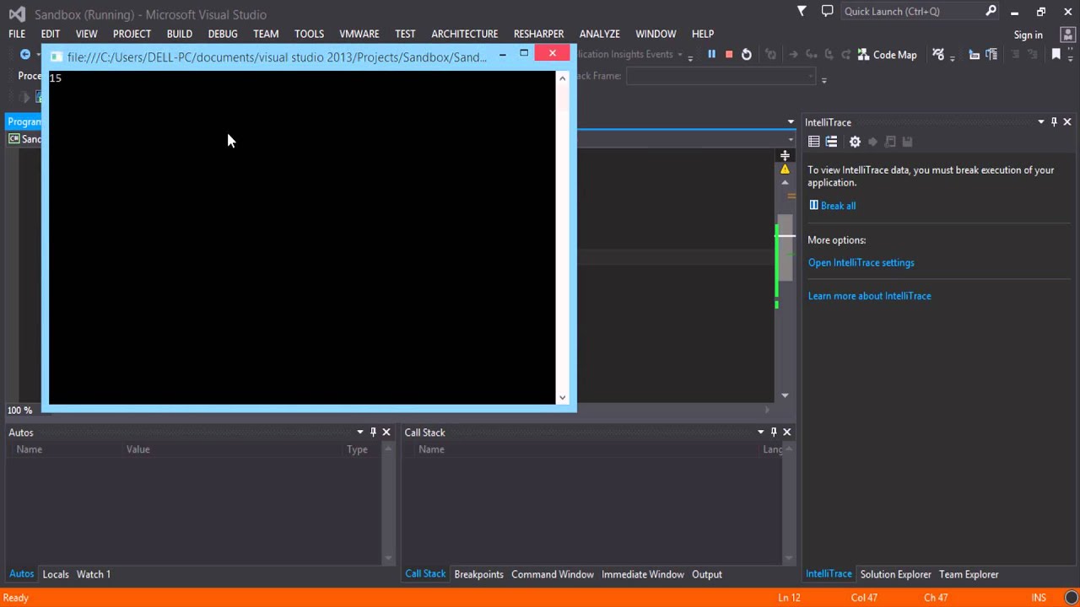This screenshot has height=607, width=1080.
Task: Click the HELP menu
Action: [x=703, y=34]
